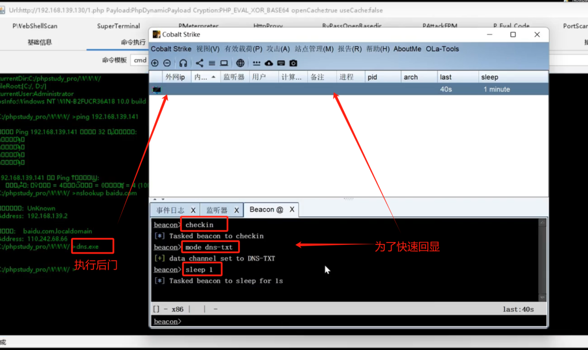Open the OLa-Tools menu
The height and width of the screenshot is (350, 588).
point(442,49)
